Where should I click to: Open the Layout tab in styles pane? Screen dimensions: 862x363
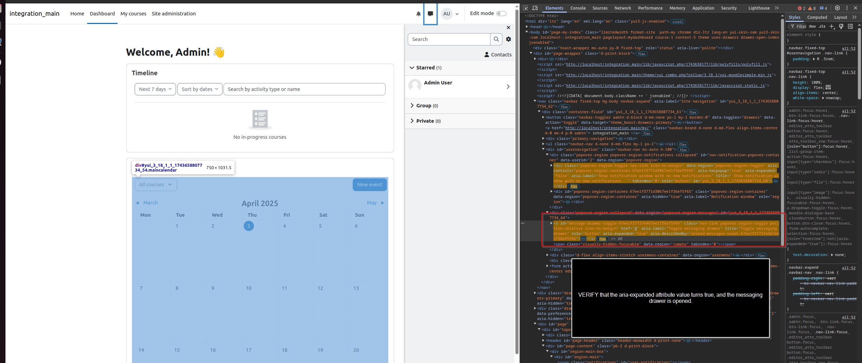(840, 17)
